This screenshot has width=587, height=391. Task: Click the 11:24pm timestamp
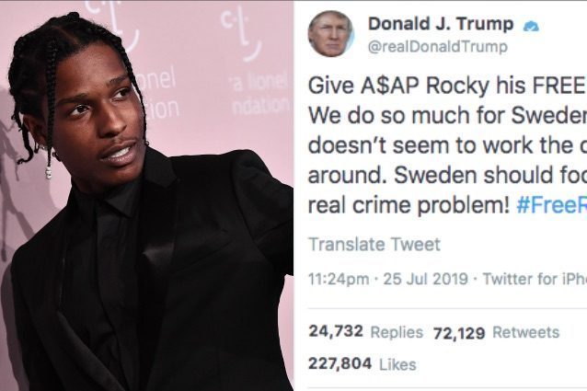tap(339, 279)
